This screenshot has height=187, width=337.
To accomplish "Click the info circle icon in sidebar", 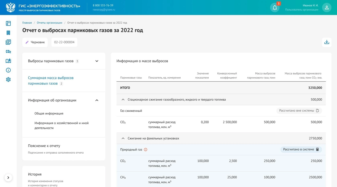I will [x=8, y=70].
